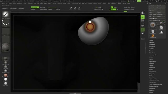Click the QuickSave button
Image resolution: width=168 pixels, height=94 pixels.
click(123, 1)
